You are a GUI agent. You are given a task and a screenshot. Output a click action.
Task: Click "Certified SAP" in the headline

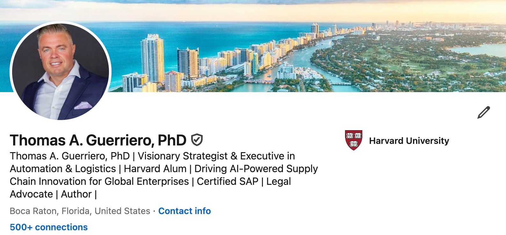227,181
